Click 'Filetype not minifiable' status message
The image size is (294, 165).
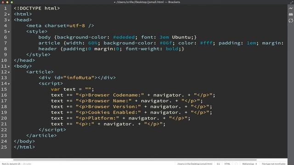pos(274,164)
